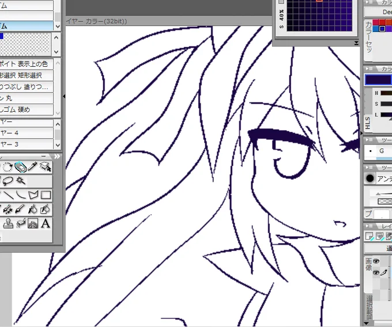Choose the layer select tool icon
Image resolution: width=392 pixels, height=327 pixels.
tap(46, 167)
